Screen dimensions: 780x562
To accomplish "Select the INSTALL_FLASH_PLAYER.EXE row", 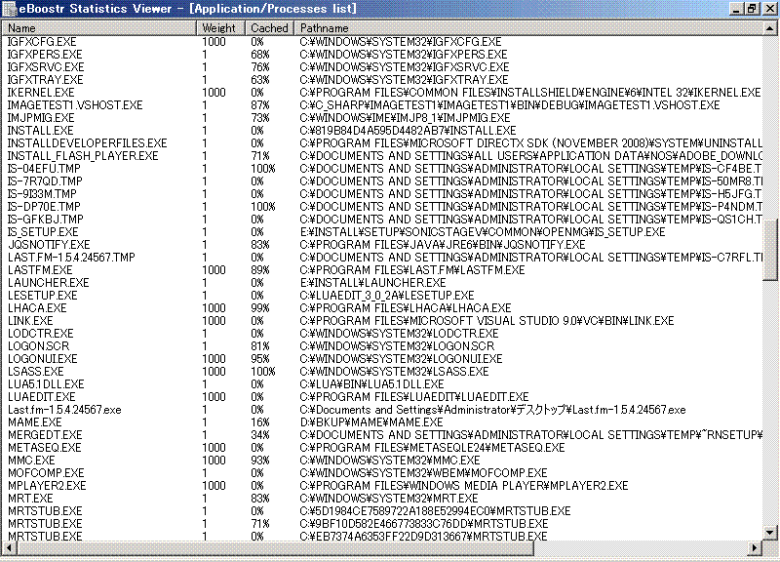I will click(382, 156).
